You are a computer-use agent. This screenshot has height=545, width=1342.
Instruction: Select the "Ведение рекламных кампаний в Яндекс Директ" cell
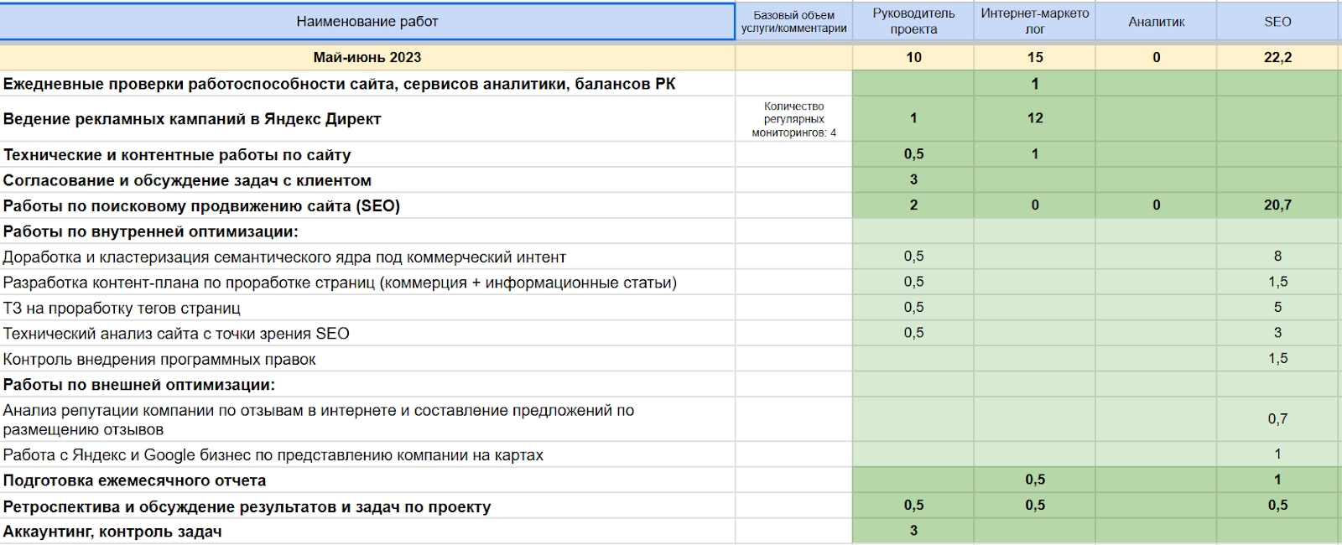pyautogui.click(x=192, y=119)
